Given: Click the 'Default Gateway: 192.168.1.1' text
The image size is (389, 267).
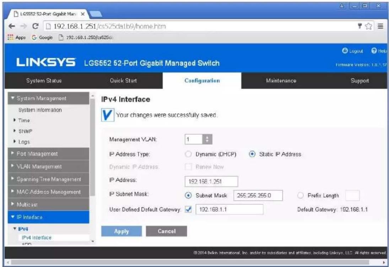Looking at the screenshot, I should point(333,209).
